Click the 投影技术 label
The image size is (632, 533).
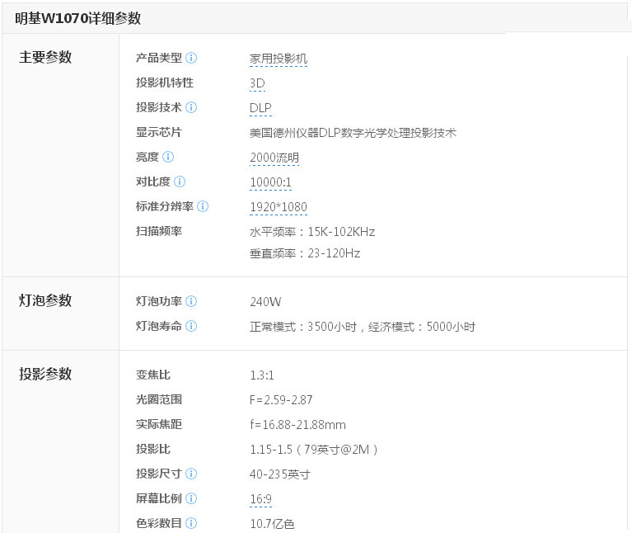click(159, 107)
